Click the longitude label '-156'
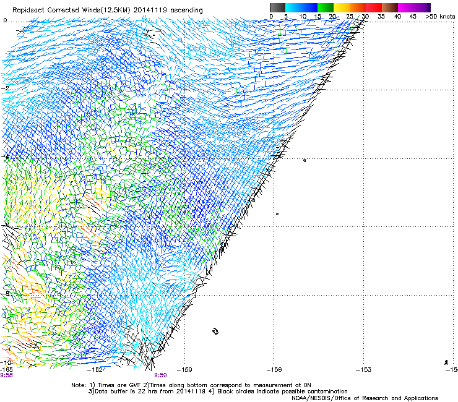This screenshot has height=402, width=458. point(274,370)
